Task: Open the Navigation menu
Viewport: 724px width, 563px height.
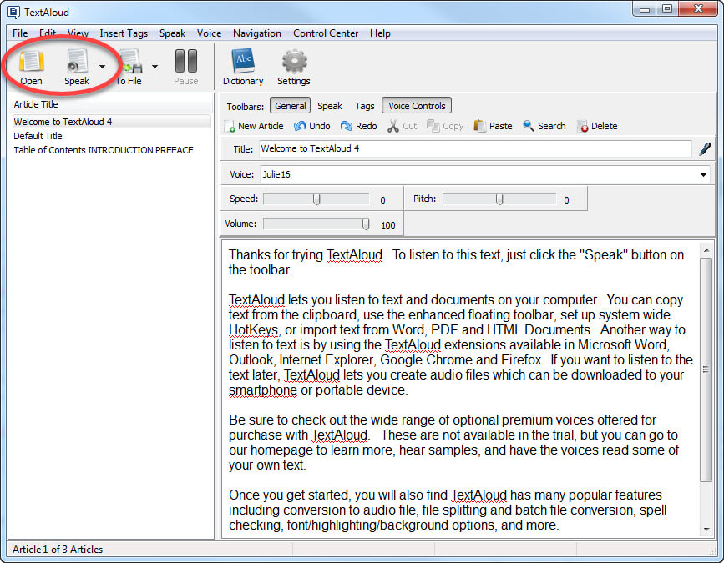Action: 256,33
